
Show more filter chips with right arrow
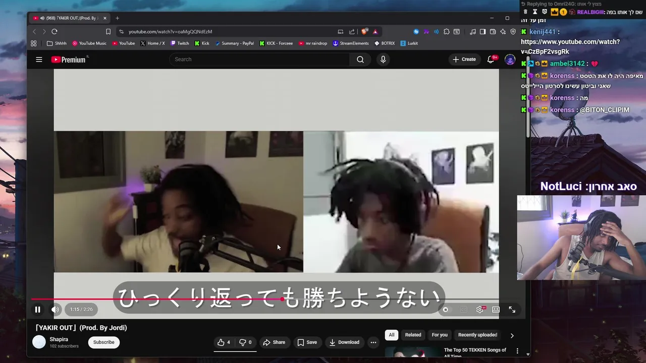(512, 335)
